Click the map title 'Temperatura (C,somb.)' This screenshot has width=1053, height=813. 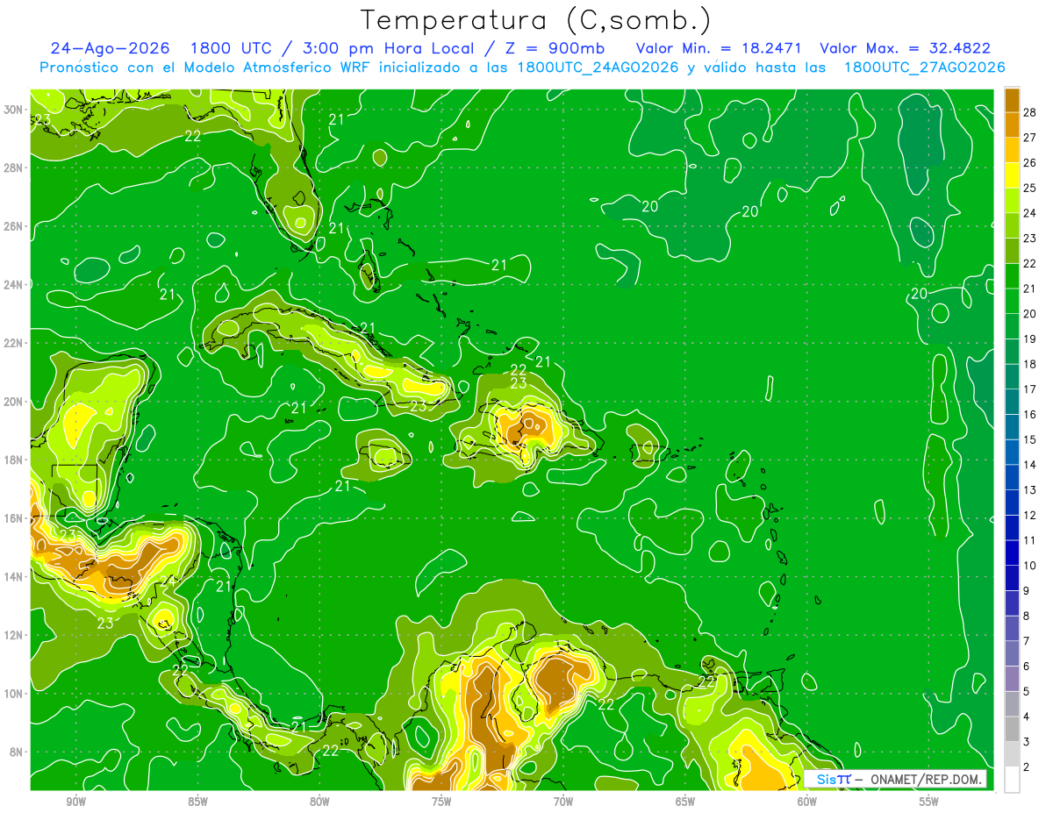[x=535, y=20]
